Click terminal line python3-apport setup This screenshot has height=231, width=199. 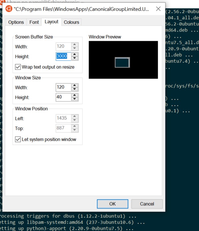[x=66, y=228]
